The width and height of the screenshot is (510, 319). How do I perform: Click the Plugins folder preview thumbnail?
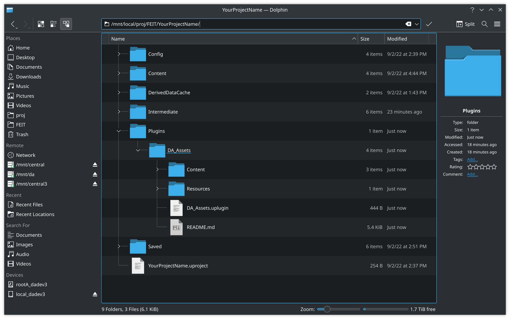[473, 71]
